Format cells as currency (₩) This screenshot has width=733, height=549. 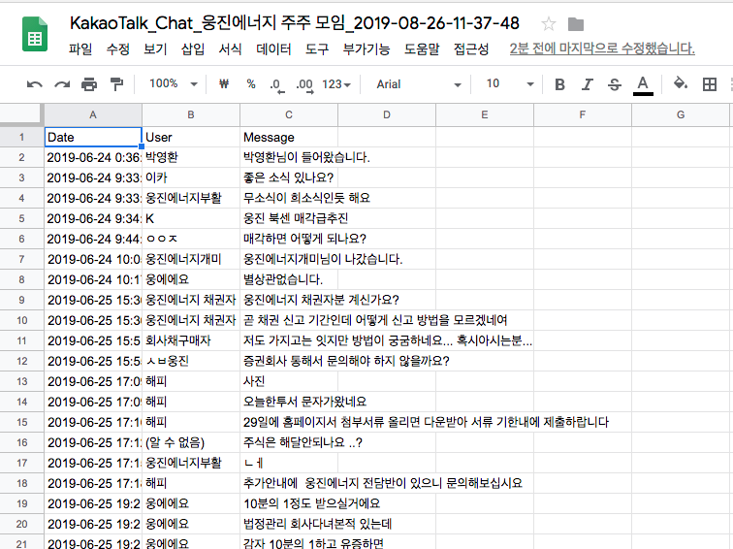pyautogui.click(x=224, y=84)
